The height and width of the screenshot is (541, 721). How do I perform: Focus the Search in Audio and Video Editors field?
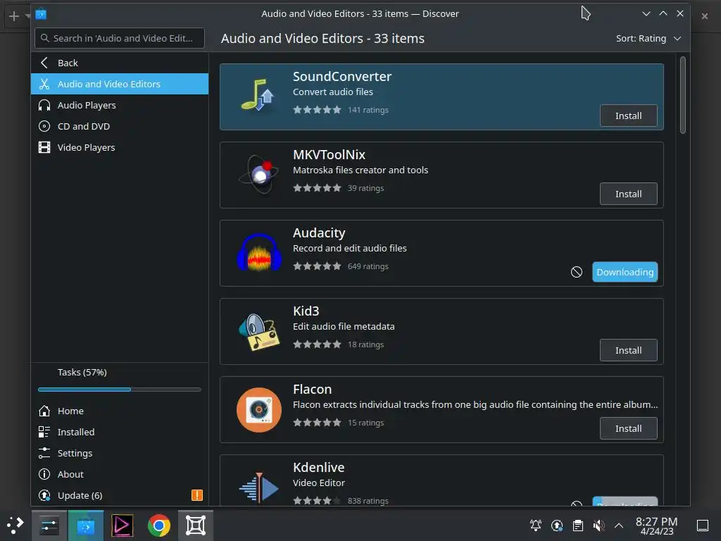coord(120,38)
